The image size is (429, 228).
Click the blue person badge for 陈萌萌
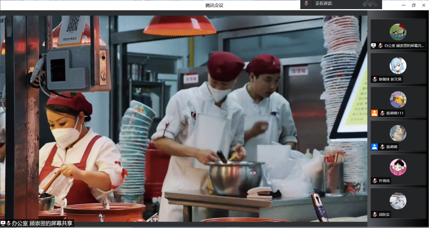pyautogui.click(x=374, y=147)
